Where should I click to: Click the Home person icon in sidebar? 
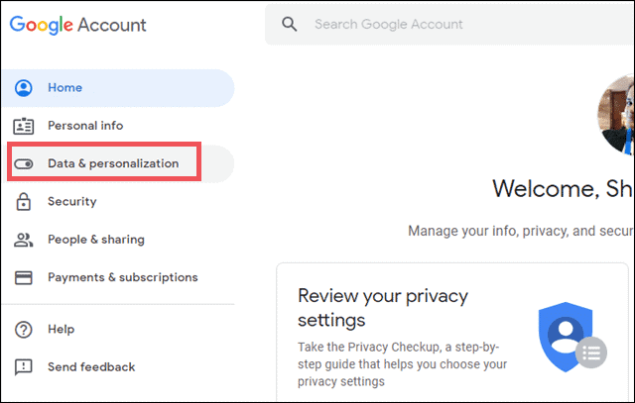(25, 88)
